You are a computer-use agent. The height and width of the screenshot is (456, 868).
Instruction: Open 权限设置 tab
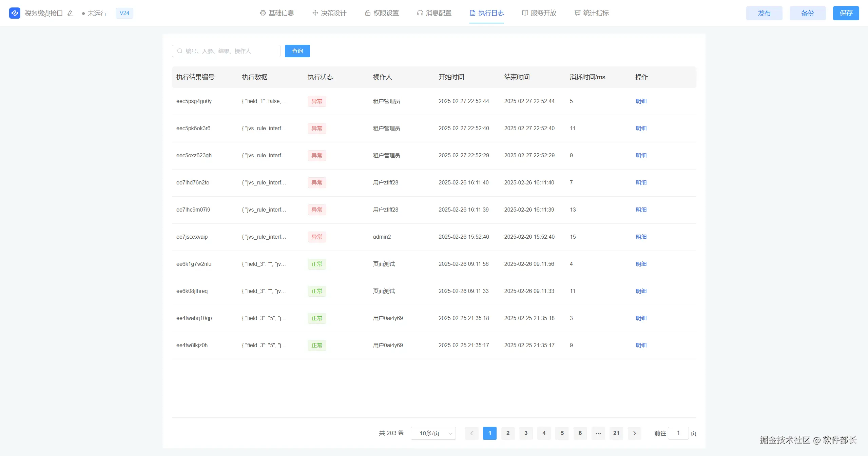[382, 13]
